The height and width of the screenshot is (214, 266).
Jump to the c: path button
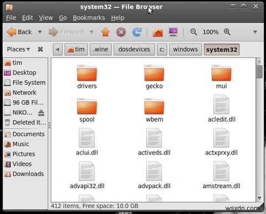[162, 49]
